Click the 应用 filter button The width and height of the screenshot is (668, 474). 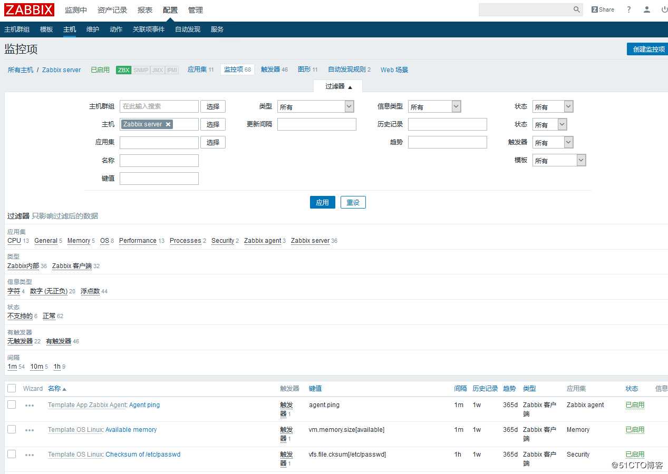point(323,202)
